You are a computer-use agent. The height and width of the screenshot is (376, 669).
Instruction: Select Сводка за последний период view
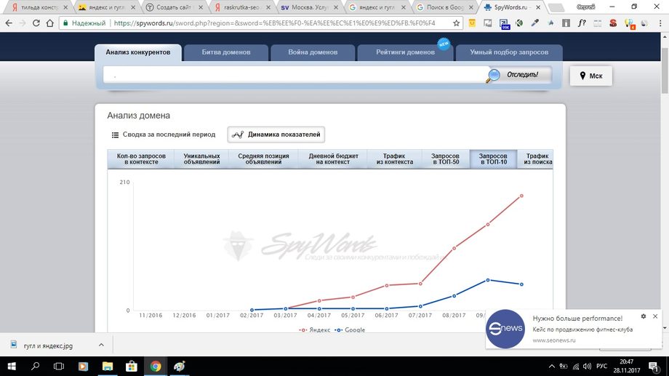(x=164, y=135)
